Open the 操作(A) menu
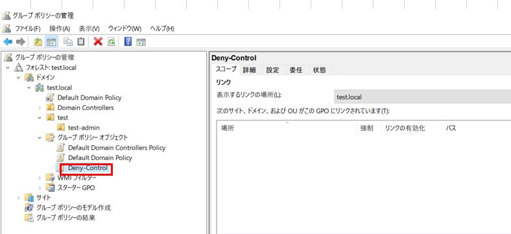The height and width of the screenshot is (234, 511). (x=60, y=29)
